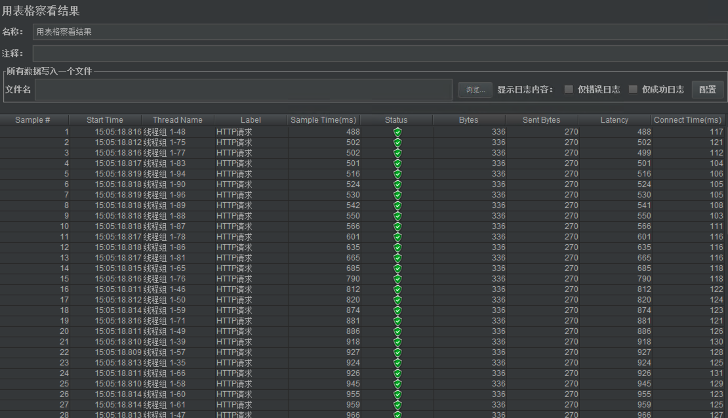Click status icon in sample 27 row
The image size is (728, 418).
pyautogui.click(x=397, y=405)
